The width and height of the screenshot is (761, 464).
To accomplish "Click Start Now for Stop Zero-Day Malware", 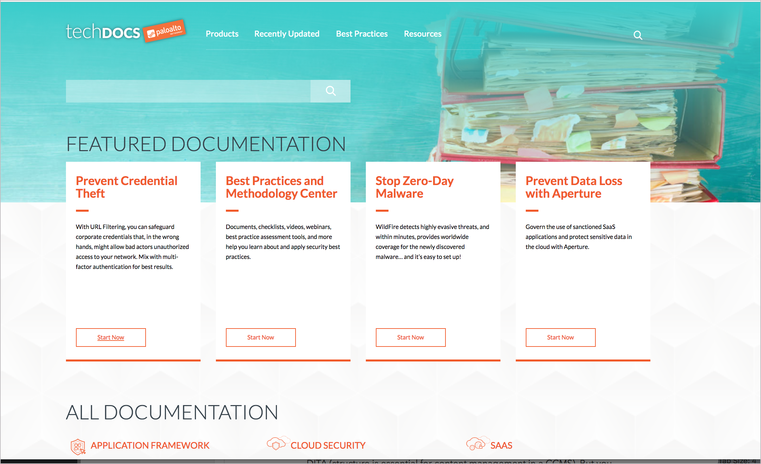I will (x=410, y=337).
